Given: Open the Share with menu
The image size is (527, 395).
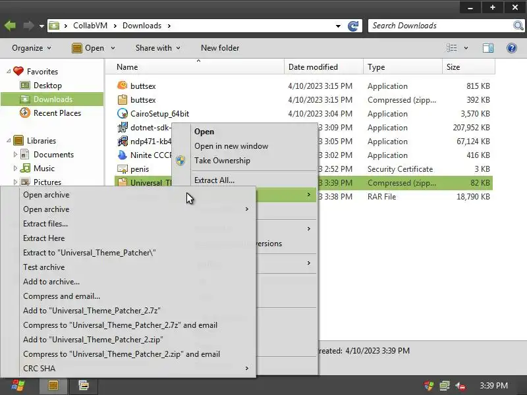Looking at the screenshot, I should 157,48.
